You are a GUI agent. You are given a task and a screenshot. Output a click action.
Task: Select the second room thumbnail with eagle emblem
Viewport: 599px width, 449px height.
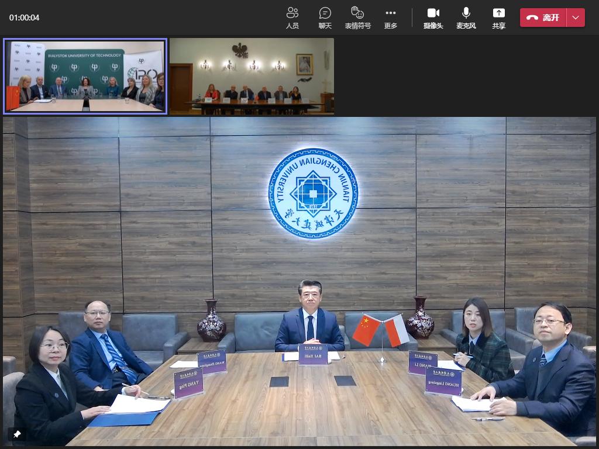(252, 76)
